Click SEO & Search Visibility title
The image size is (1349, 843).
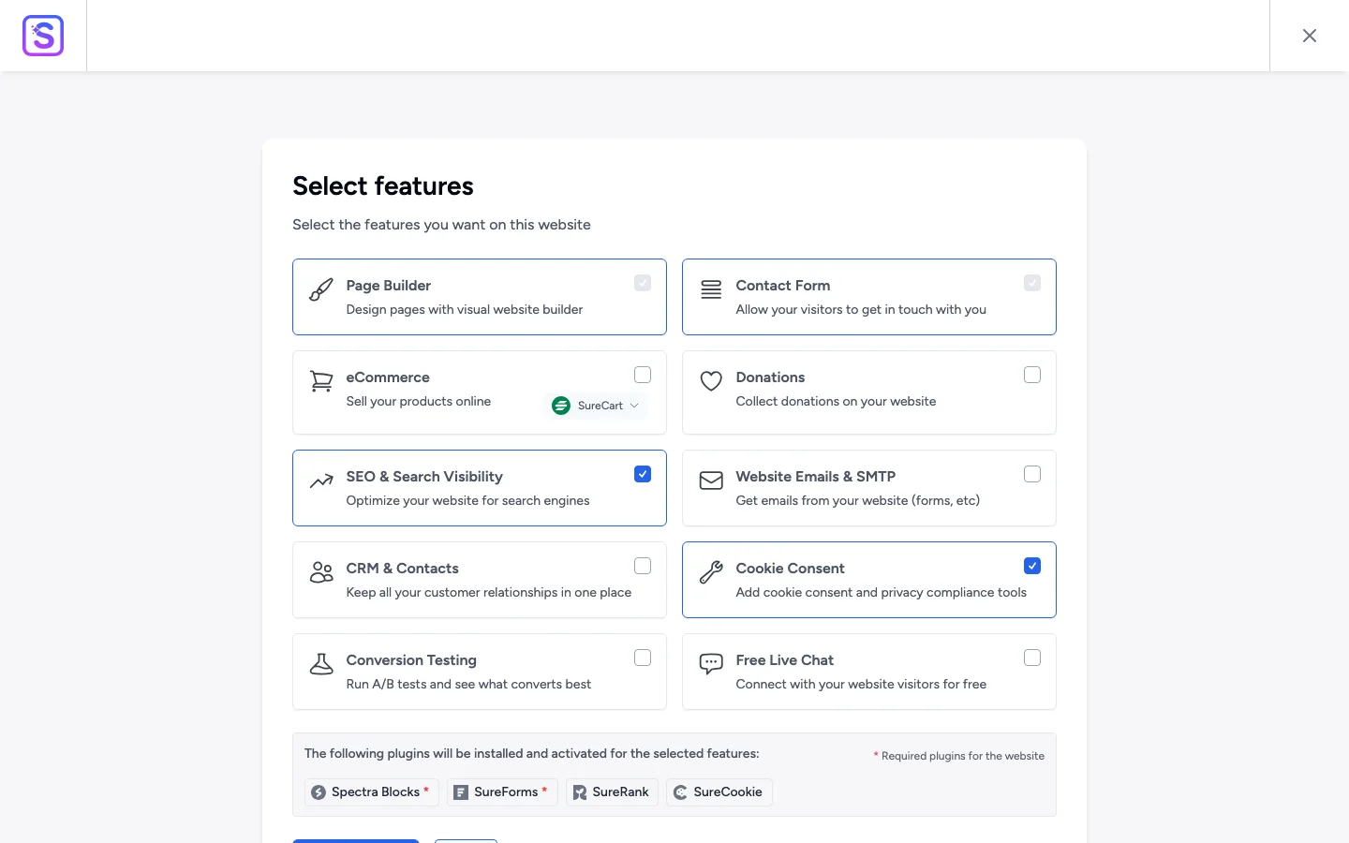tap(424, 477)
